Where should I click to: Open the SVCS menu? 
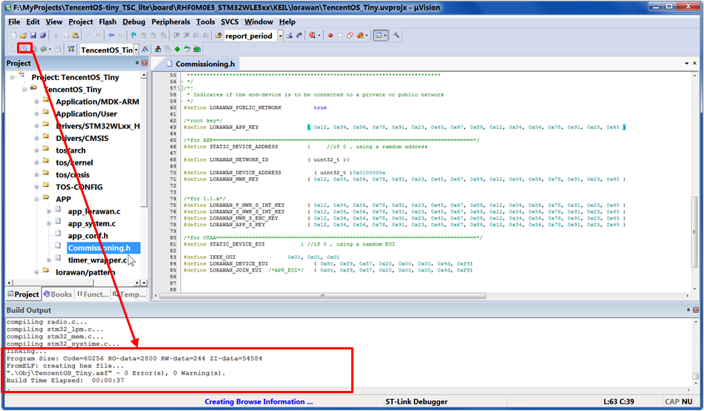pyautogui.click(x=229, y=22)
